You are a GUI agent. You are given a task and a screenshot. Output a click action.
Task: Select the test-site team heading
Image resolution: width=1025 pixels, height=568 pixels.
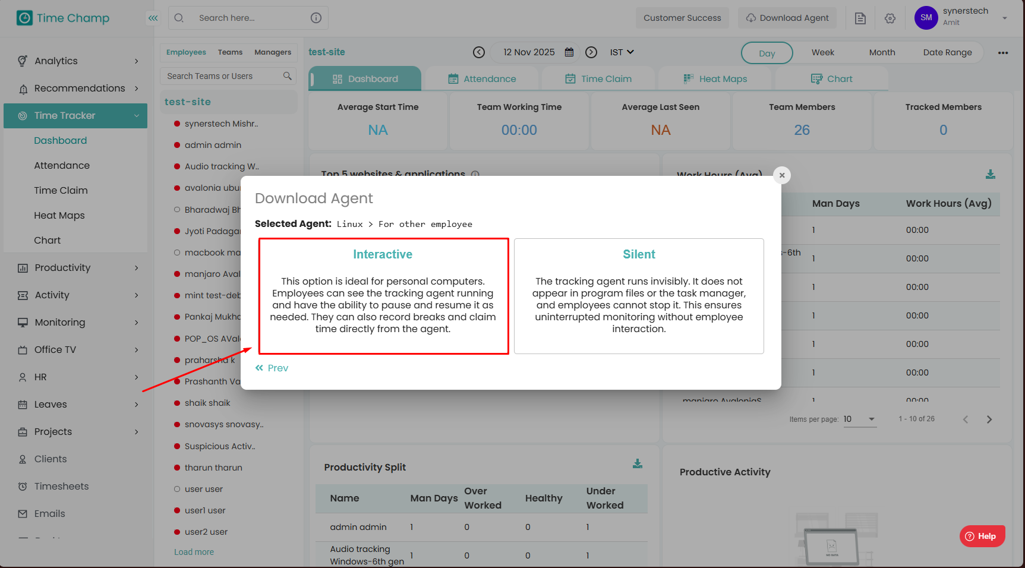click(188, 102)
